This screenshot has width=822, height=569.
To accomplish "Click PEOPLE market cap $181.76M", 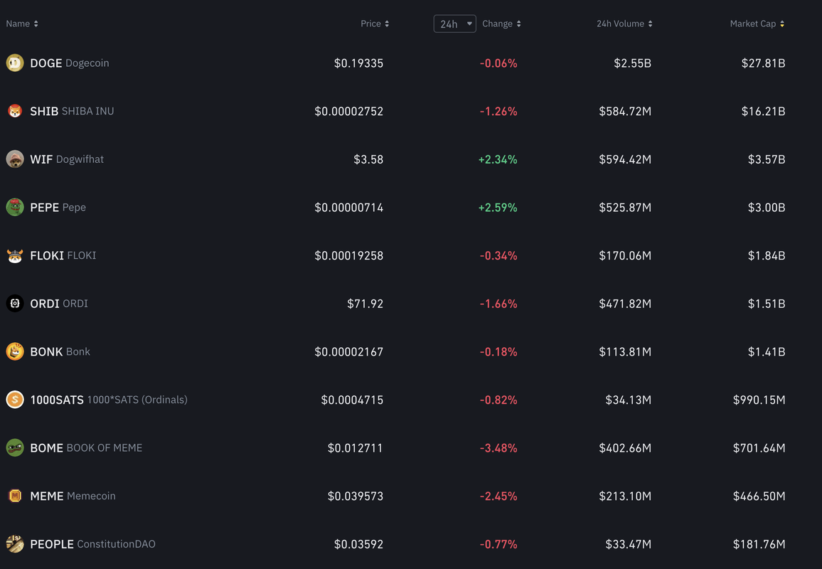I will [759, 544].
